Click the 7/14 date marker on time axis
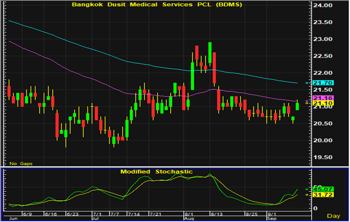This screenshot has width=350, height=222. [134, 214]
